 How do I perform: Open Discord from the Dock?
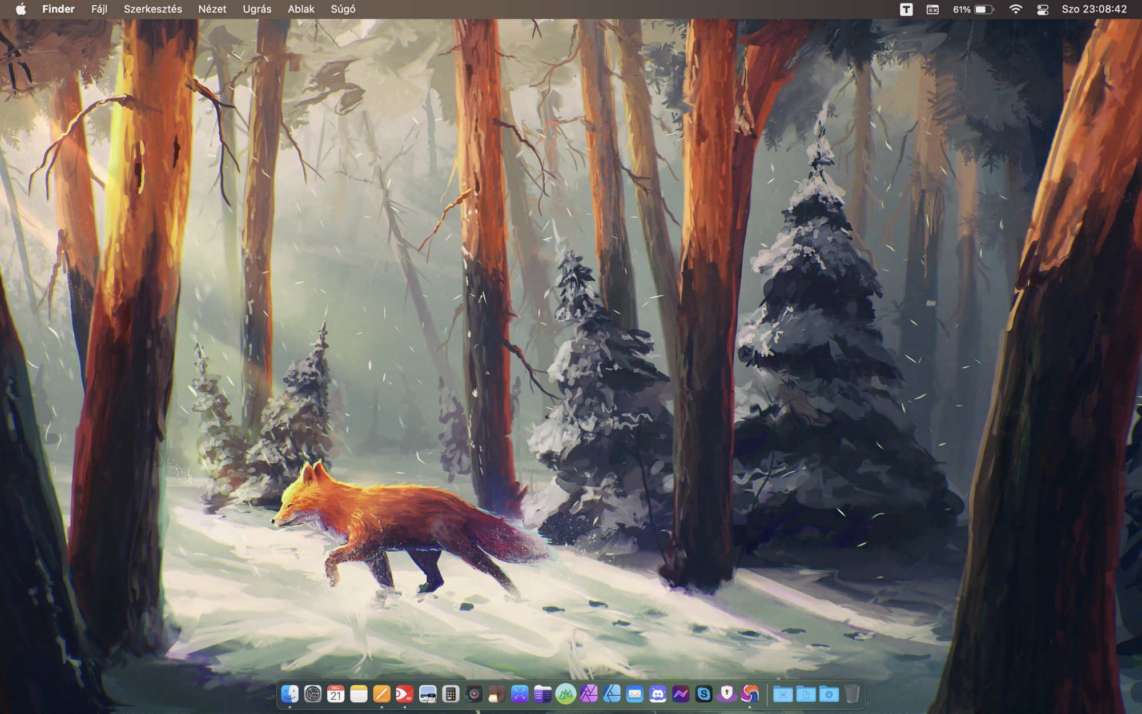click(658, 694)
